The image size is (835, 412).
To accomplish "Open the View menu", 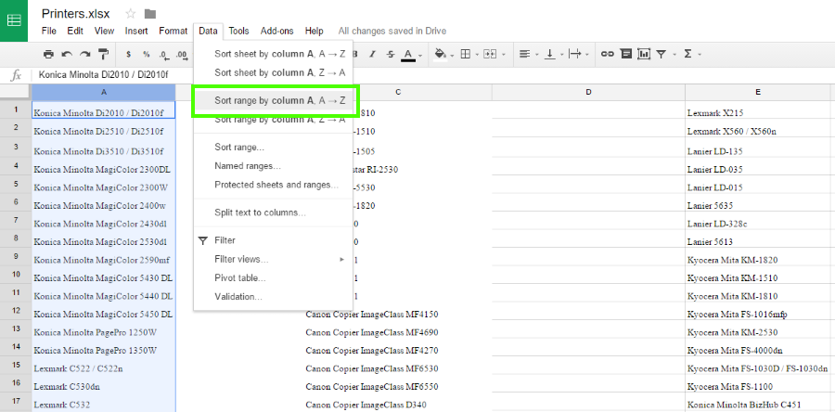I will pos(104,31).
